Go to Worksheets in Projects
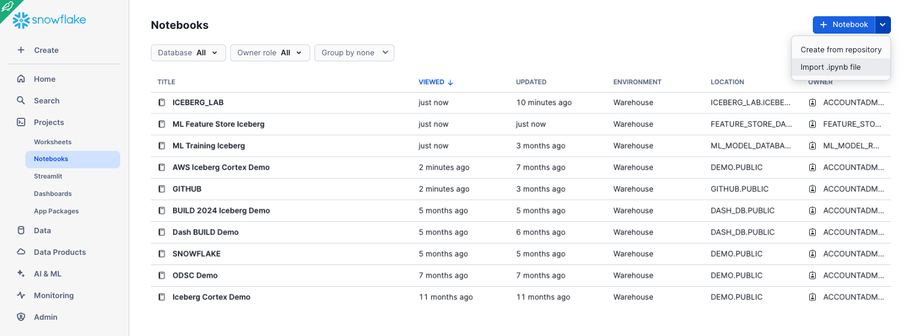The width and height of the screenshot is (912, 336). click(x=53, y=142)
